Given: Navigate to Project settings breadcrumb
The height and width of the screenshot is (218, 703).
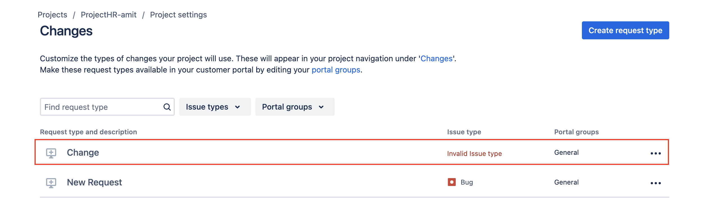Looking at the screenshot, I should coord(178,15).
